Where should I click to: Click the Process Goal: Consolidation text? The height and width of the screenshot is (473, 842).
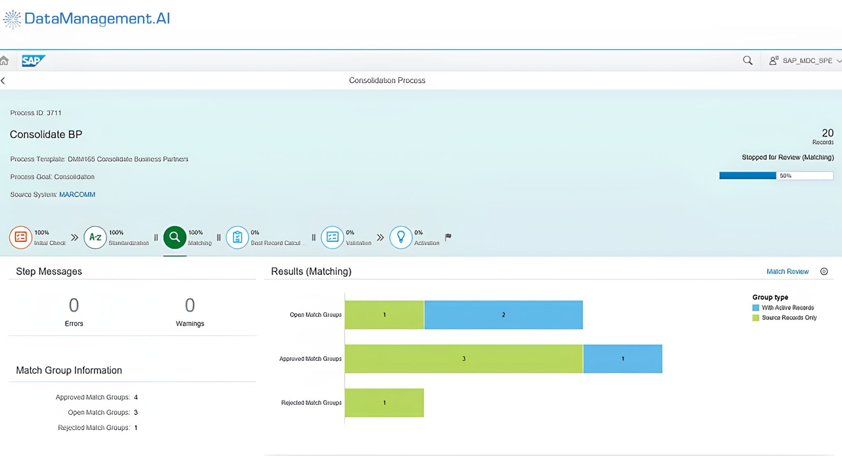(x=52, y=177)
